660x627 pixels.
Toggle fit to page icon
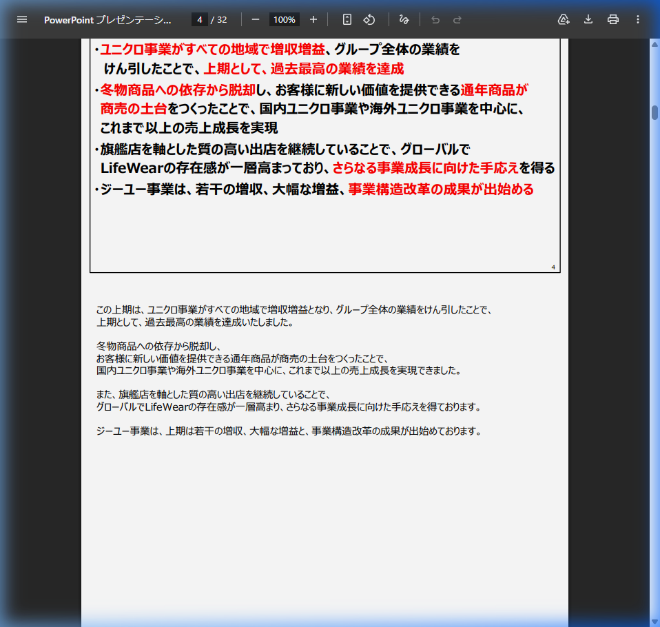tap(347, 19)
